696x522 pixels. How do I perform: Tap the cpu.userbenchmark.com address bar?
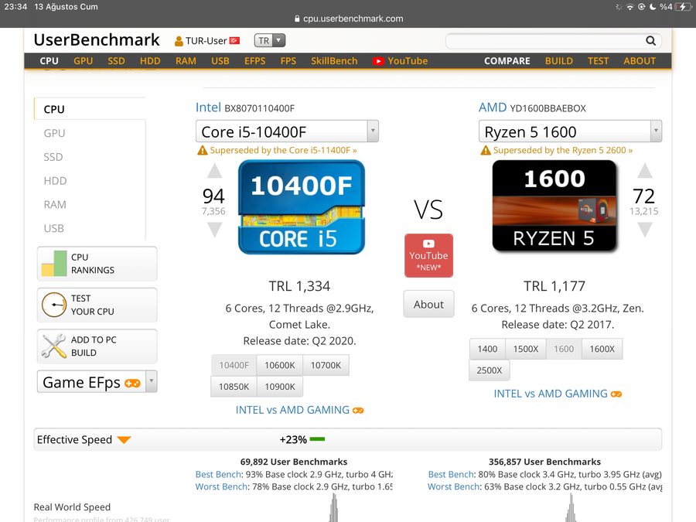tap(349, 19)
